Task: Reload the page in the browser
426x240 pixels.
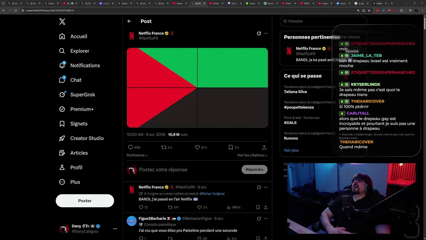Action: 15,10
